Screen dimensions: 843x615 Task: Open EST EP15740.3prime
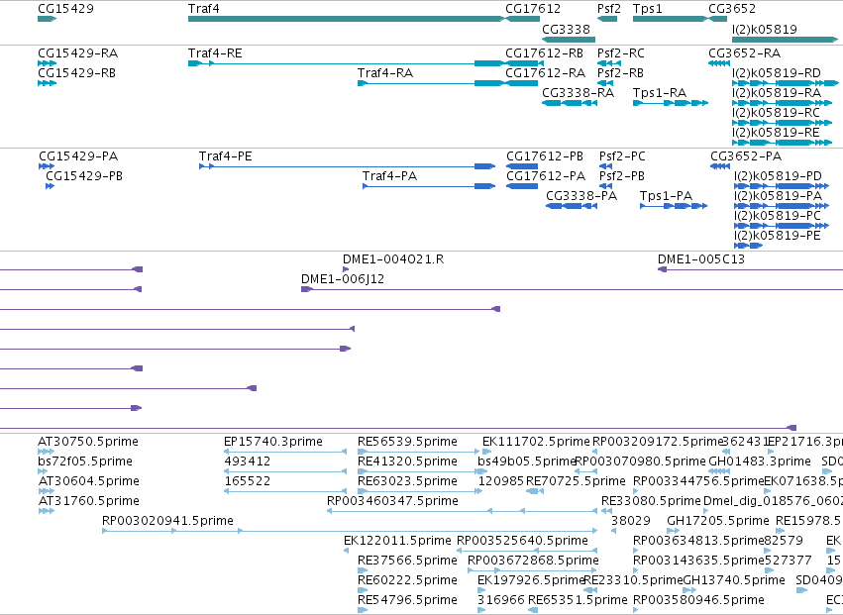[x=285, y=452]
